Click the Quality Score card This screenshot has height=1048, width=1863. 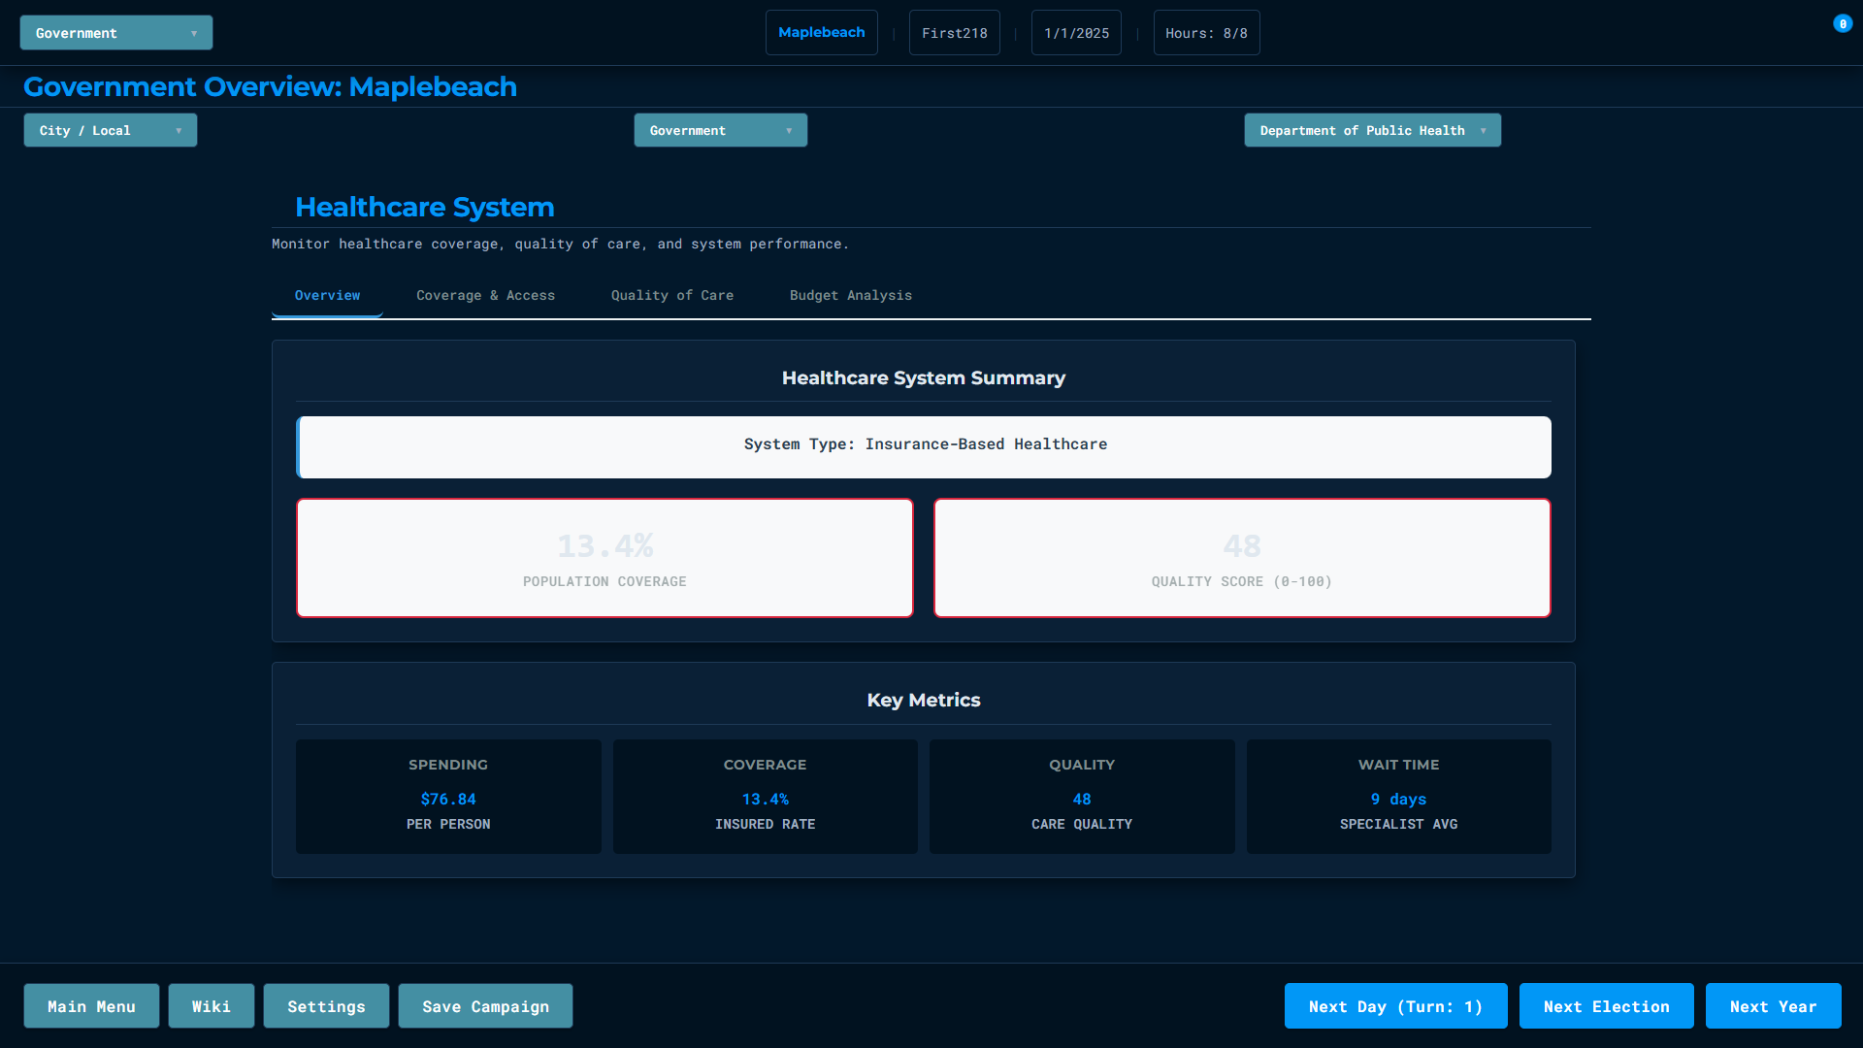pos(1241,558)
